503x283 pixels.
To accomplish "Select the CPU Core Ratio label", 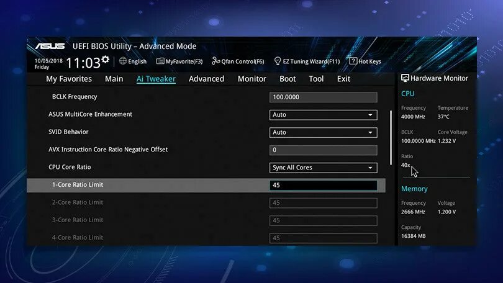I will point(70,167).
